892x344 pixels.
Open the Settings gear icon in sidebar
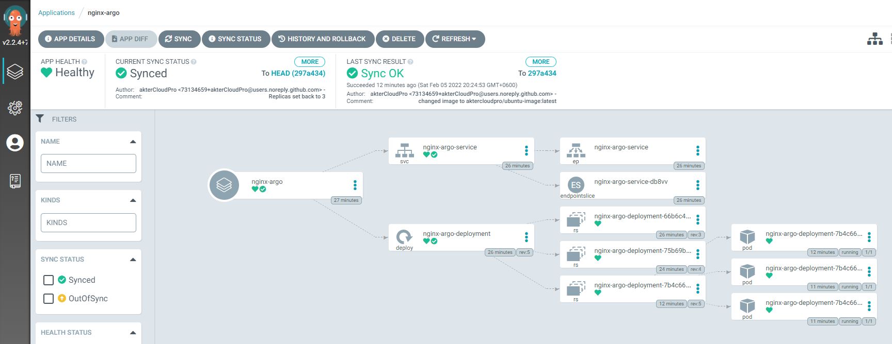coord(15,108)
